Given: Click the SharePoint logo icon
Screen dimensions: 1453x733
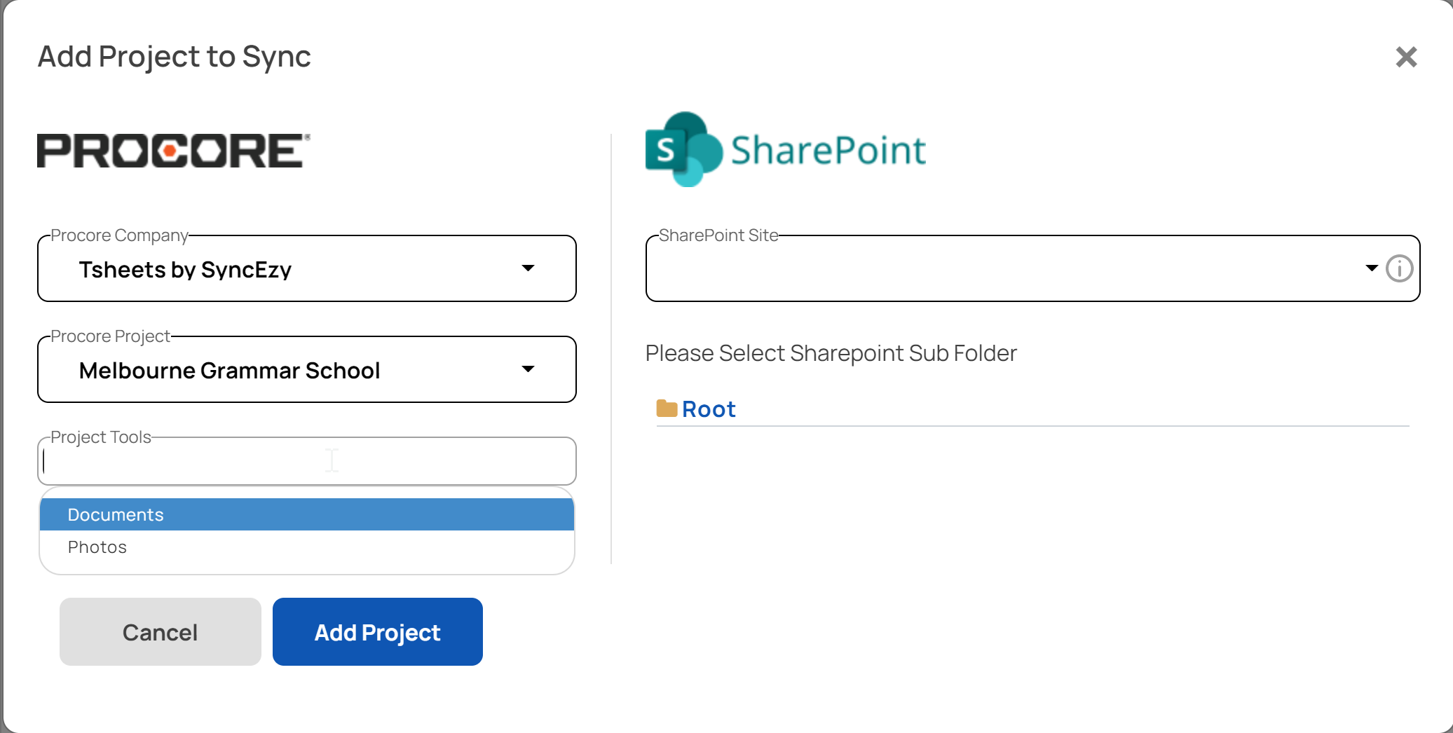Looking at the screenshot, I should coord(683,149).
